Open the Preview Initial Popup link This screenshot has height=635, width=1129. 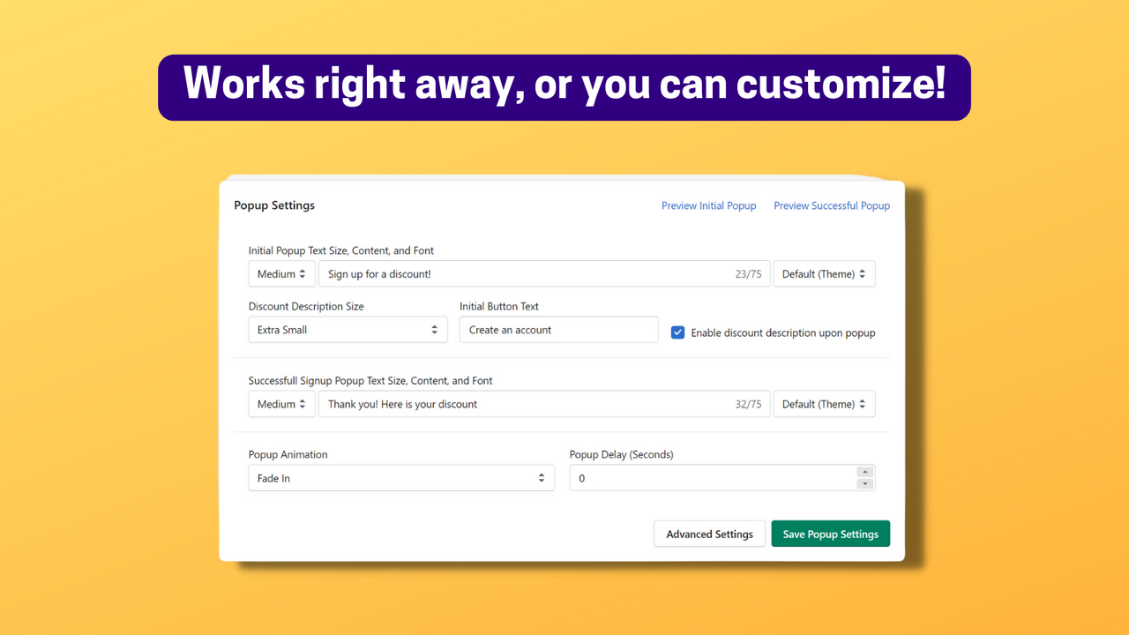pos(709,205)
